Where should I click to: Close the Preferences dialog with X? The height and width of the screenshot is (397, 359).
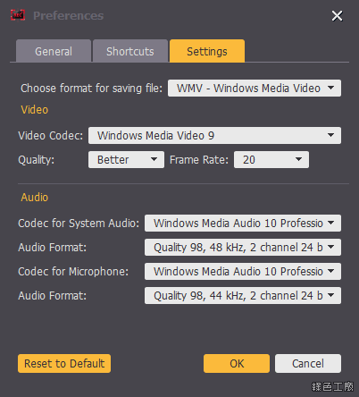[x=338, y=16]
